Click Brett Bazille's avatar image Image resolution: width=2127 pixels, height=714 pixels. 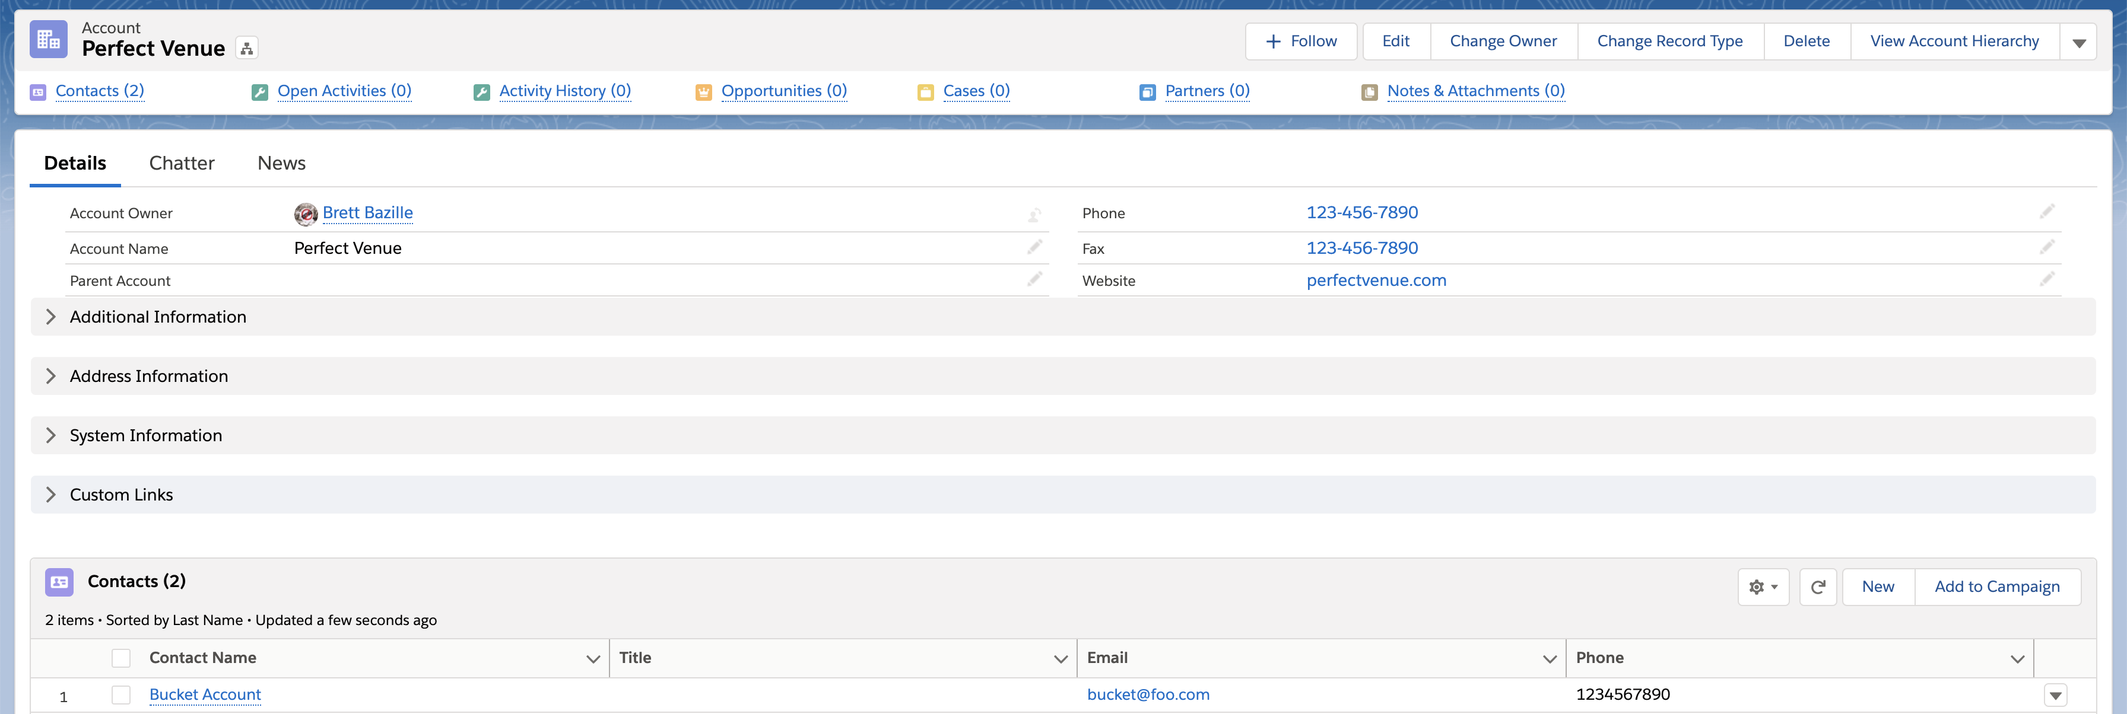[x=306, y=214]
